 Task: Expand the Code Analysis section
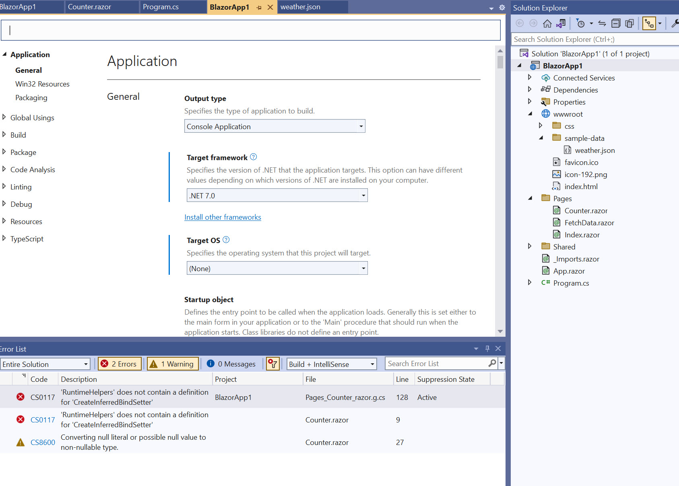[x=4, y=169]
